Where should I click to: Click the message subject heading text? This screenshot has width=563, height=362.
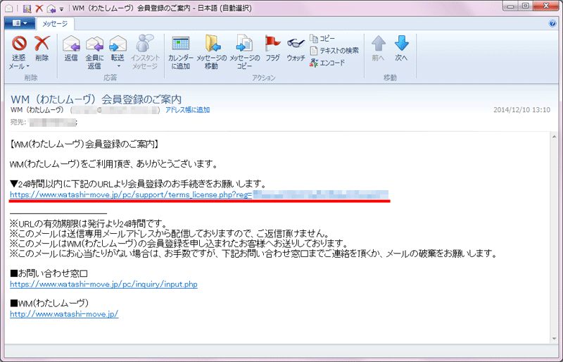point(96,99)
